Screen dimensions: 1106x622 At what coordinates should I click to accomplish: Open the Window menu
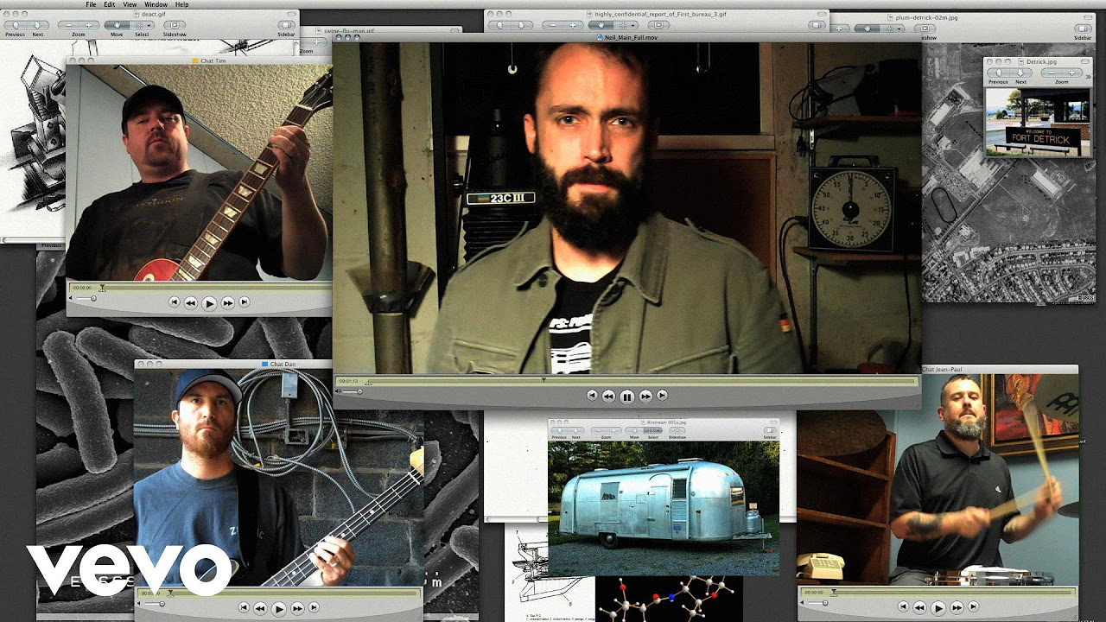pos(156,4)
